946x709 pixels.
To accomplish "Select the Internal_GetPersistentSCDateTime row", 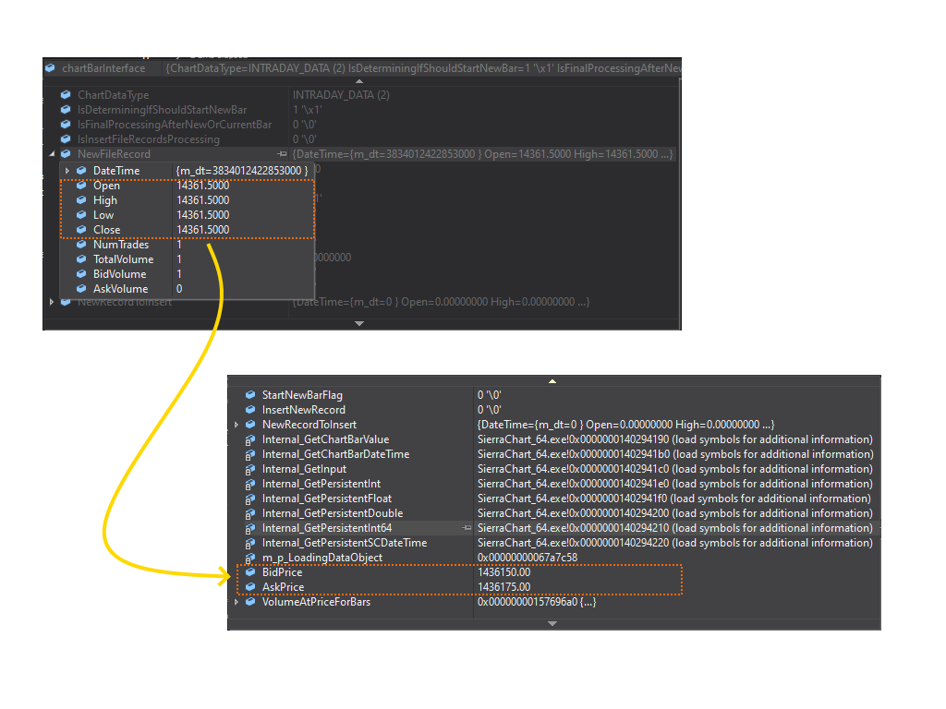I will 554,543.
